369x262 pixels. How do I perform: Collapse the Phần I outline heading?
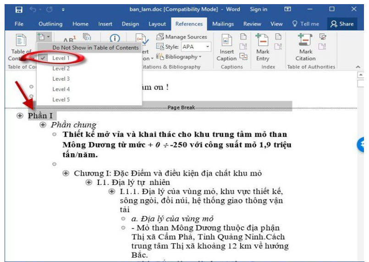click(x=20, y=116)
